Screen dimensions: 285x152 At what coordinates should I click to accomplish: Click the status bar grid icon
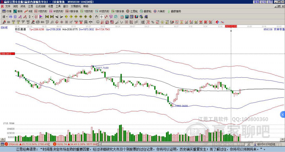(x=2, y=144)
